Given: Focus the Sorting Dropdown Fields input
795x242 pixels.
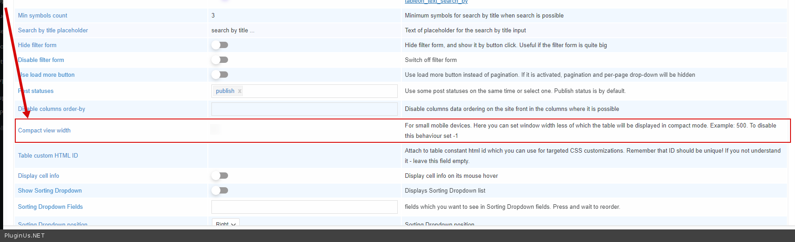Looking at the screenshot, I should [304, 207].
